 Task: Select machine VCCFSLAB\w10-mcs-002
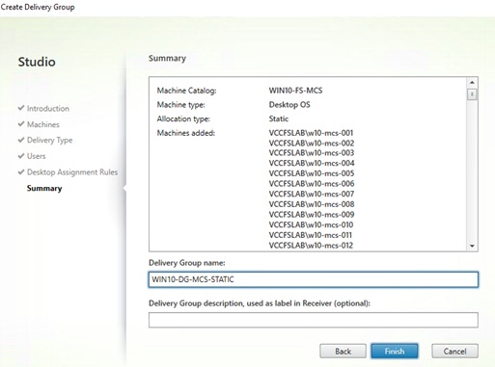coord(312,144)
